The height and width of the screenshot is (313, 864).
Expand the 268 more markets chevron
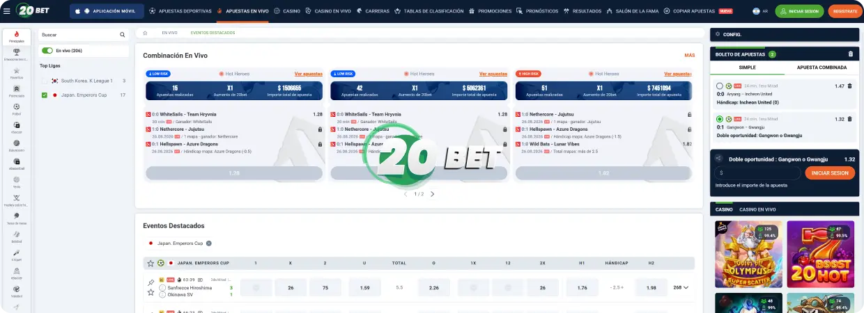pyautogui.click(x=686, y=287)
